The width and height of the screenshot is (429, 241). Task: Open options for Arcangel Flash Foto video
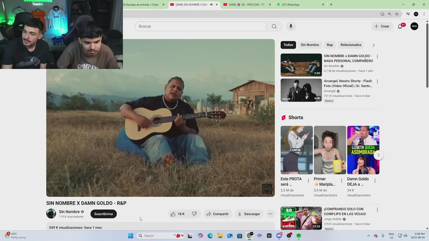377,82
